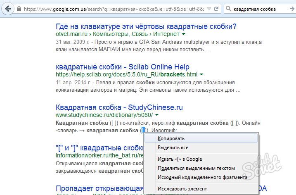This screenshot has width=296, height=195.
Task: Choose 'Исследовать элемент' in the context menu
Action: pos(182,189)
